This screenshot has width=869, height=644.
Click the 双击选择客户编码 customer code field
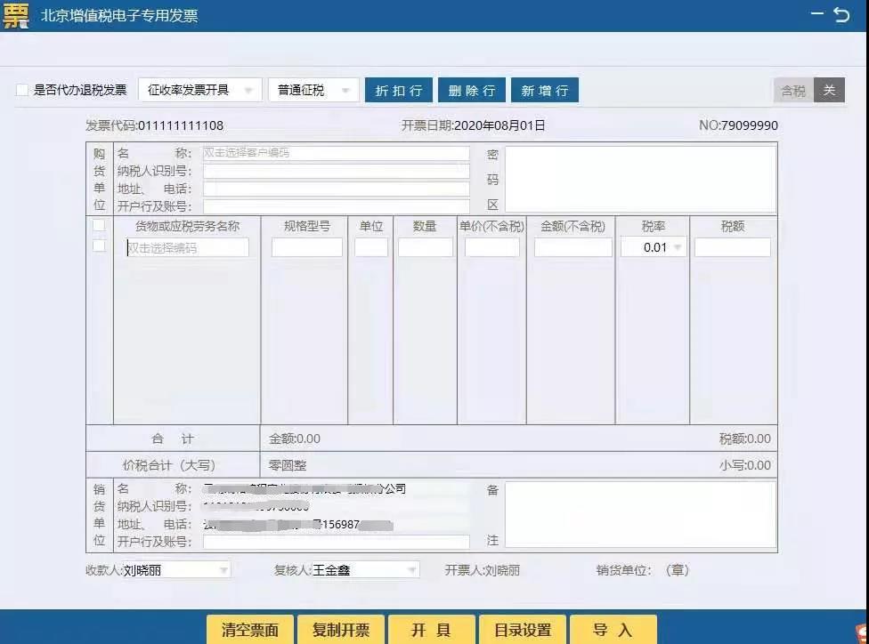[x=337, y=152]
